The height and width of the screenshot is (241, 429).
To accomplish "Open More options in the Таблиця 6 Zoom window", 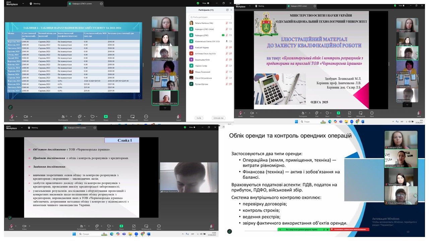I will (x=146, y=117).
